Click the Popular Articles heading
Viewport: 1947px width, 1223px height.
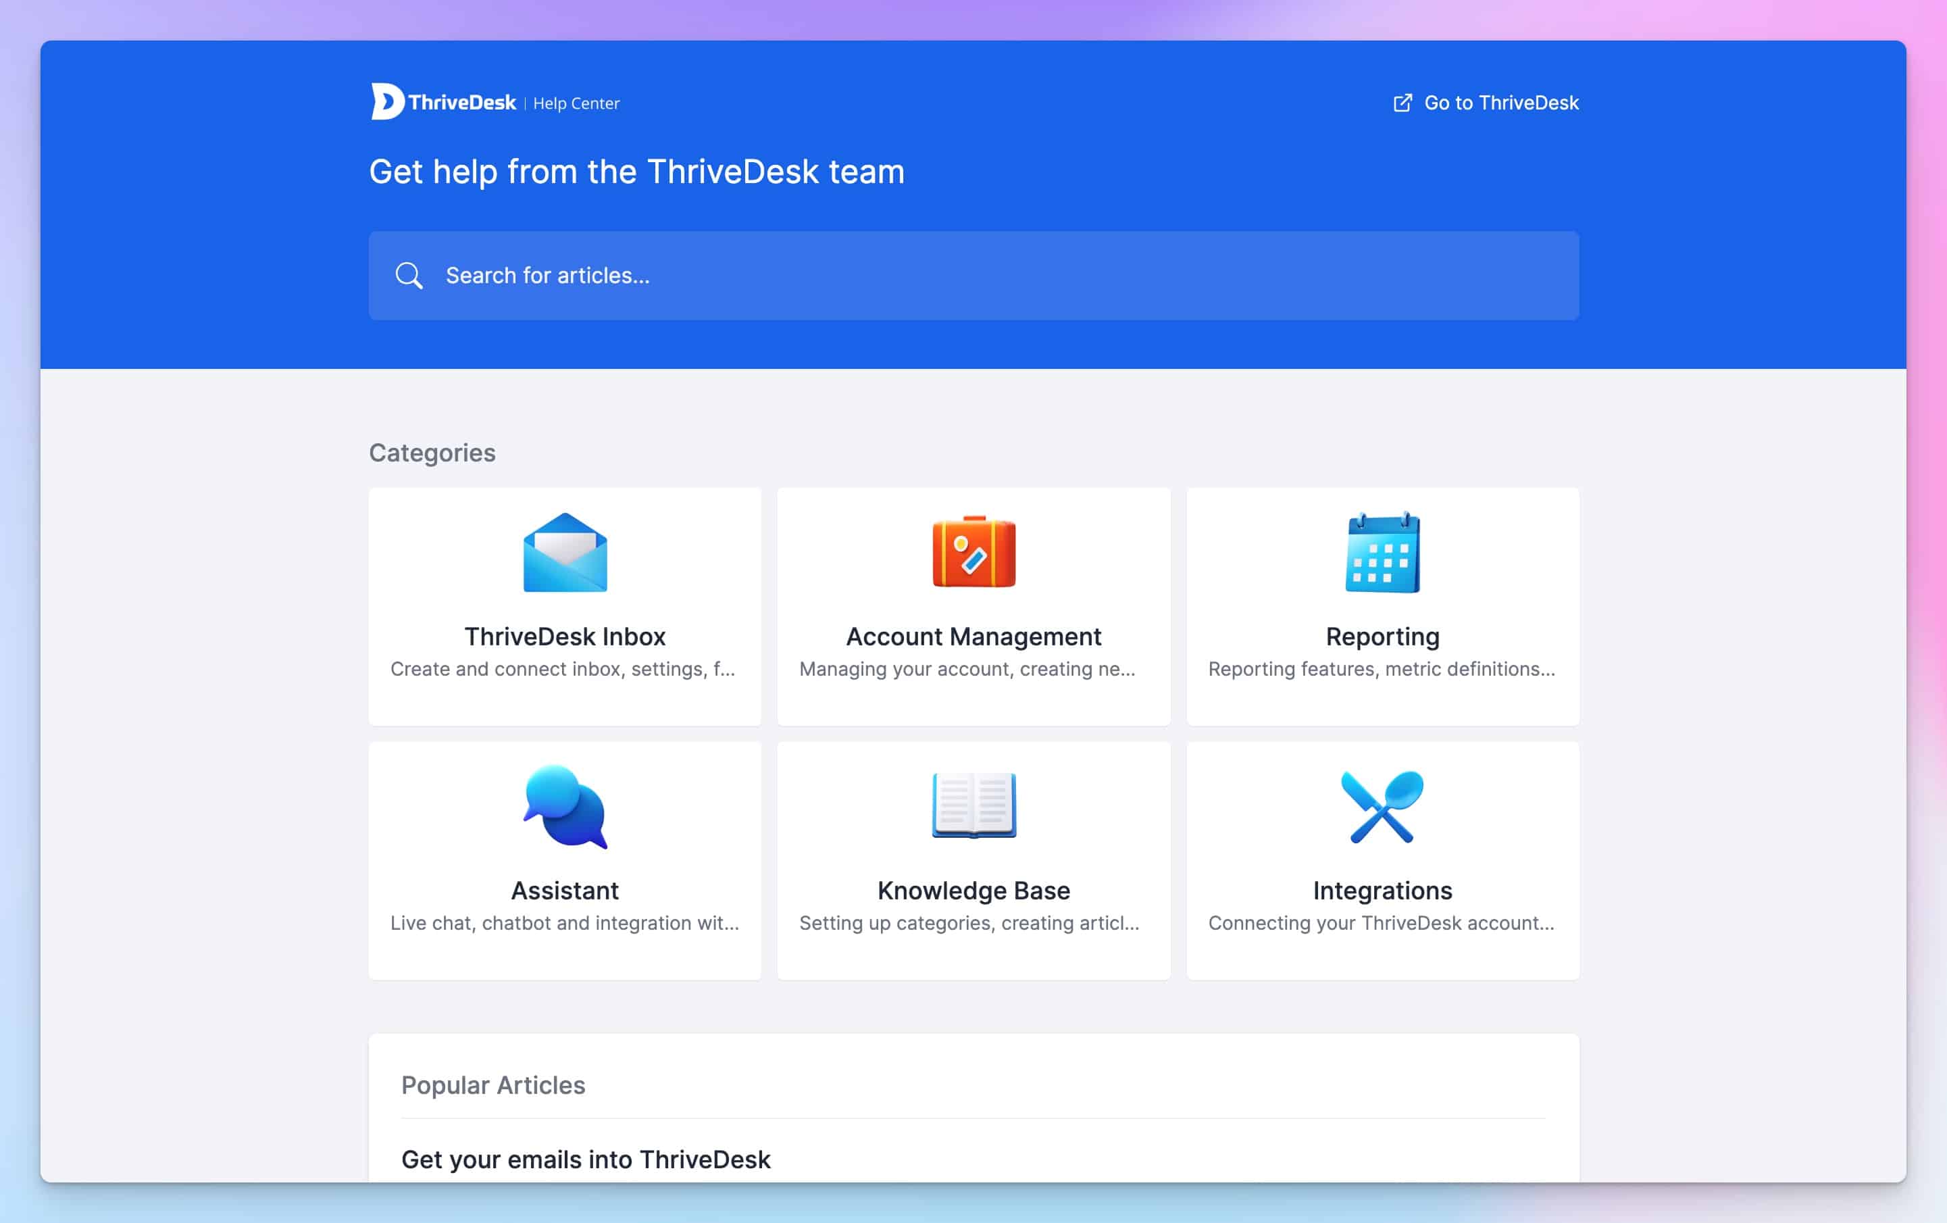(493, 1084)
